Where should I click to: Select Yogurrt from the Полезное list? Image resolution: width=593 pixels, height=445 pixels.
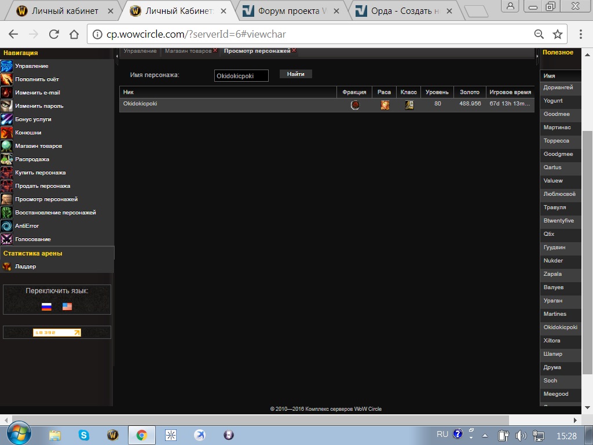tap(553, 101)
